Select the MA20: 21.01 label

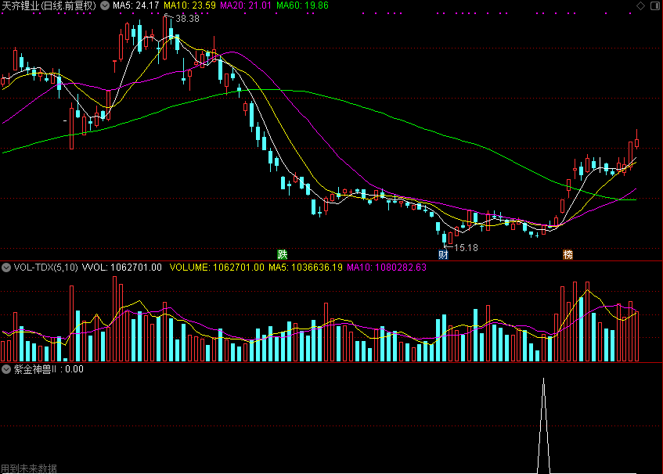tap(246, 5)
